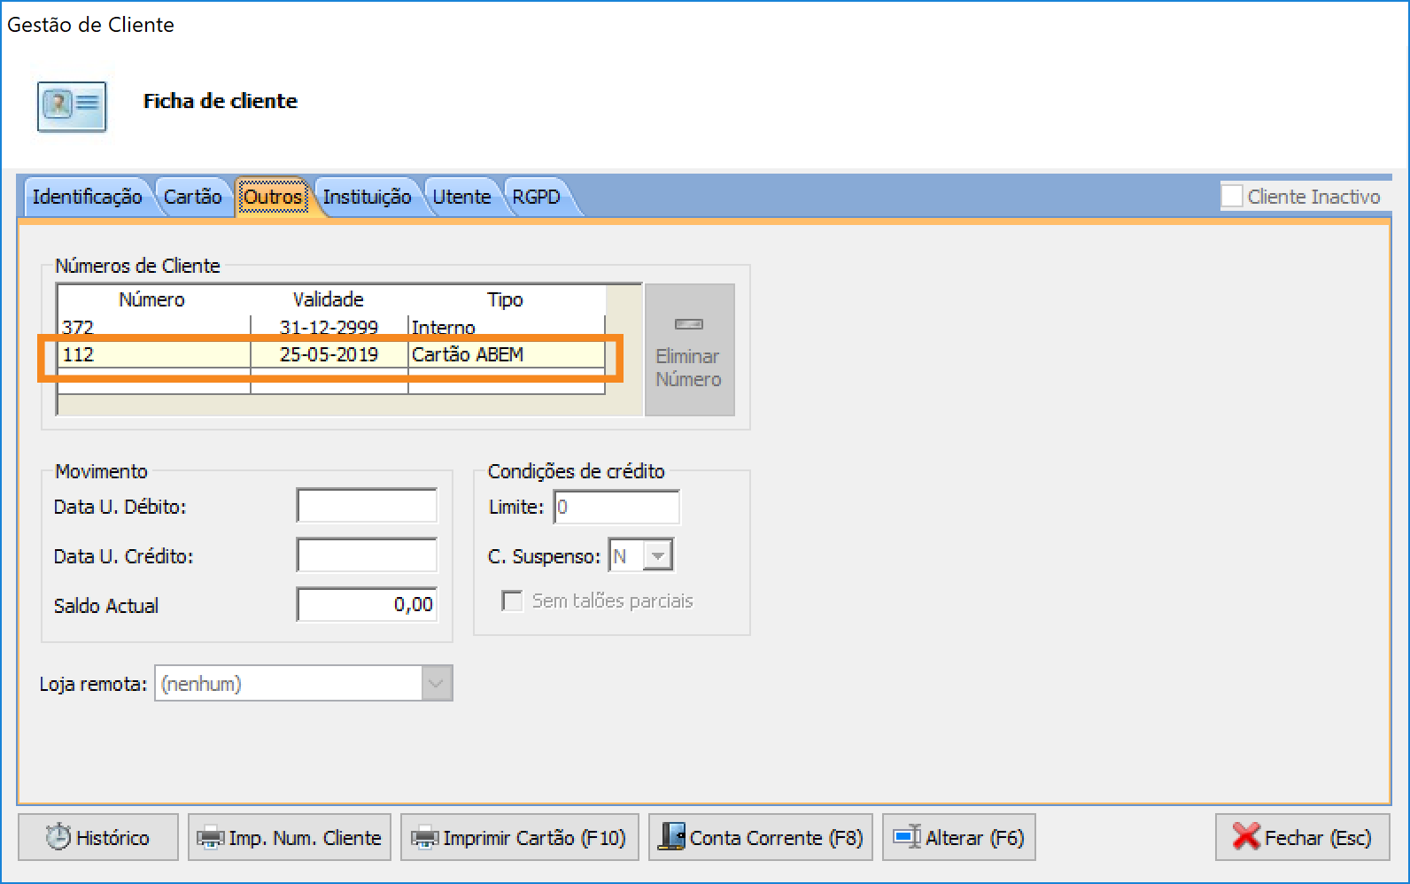The width and height of the screenshot is (1410, 884).
Task: Open the RGPD tab
Action: [x=536, y=197]
